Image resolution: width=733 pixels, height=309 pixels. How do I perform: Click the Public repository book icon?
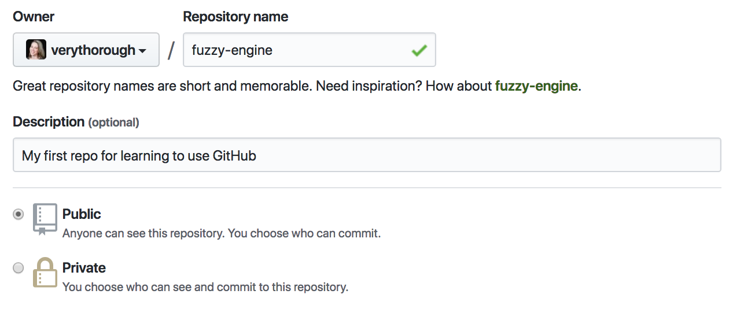coord(45,219)
